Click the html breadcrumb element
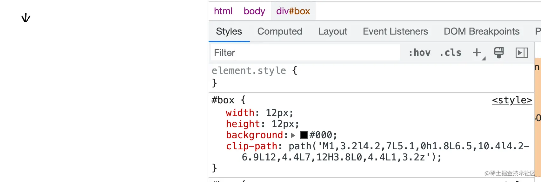 (x=223, y=11)
